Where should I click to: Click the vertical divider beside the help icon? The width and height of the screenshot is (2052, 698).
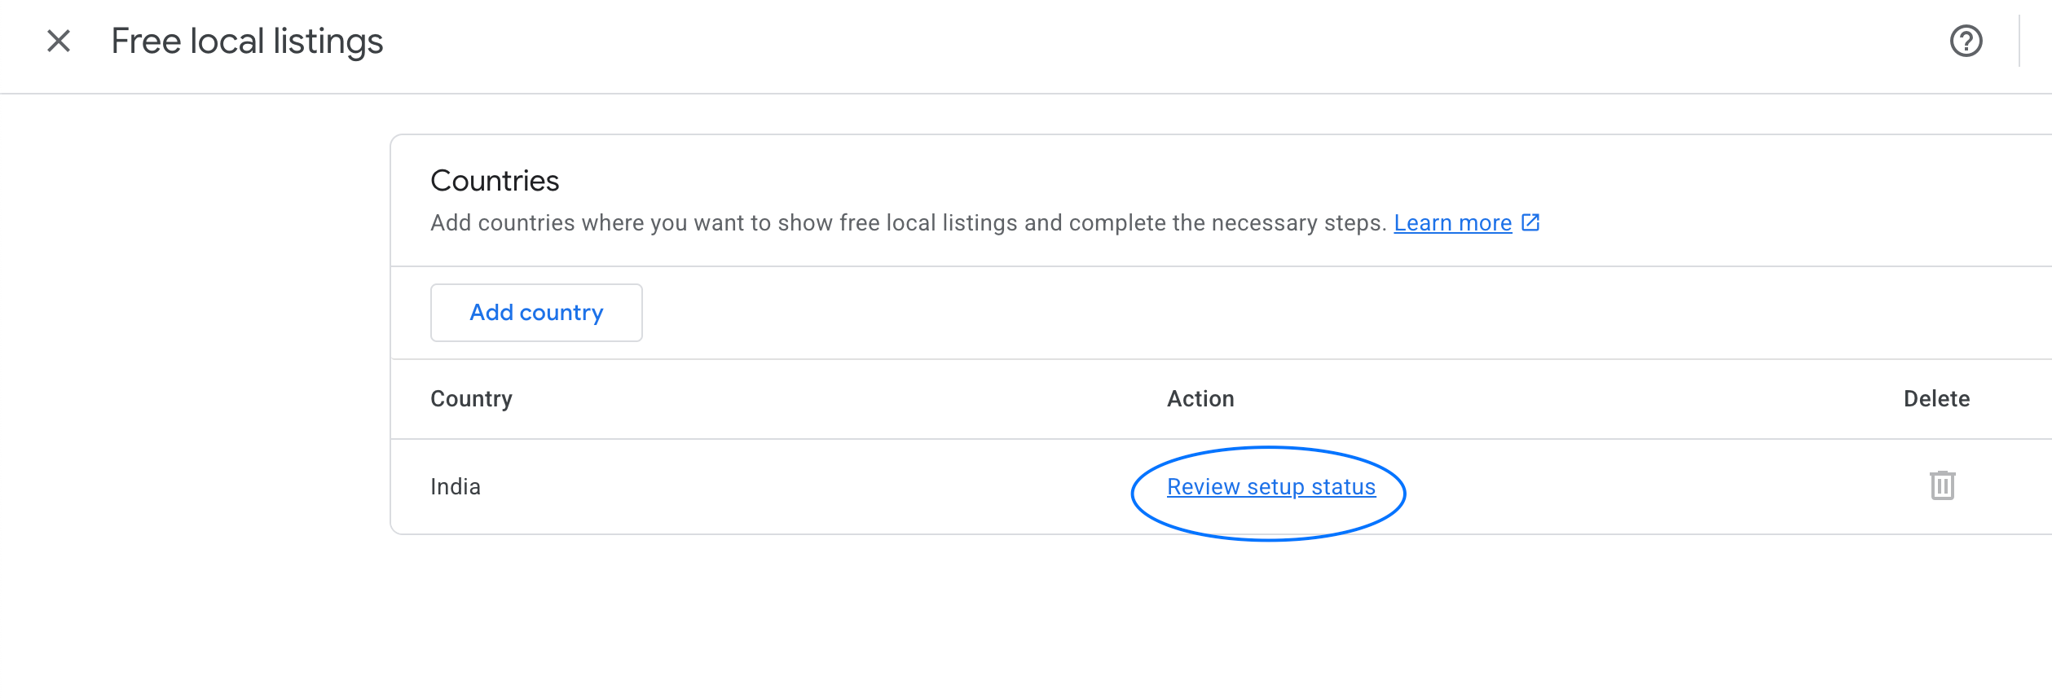coord(2019,41)
